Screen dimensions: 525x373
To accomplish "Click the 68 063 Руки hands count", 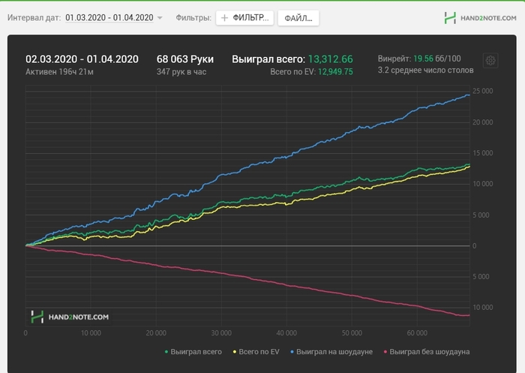I will 185,59.
